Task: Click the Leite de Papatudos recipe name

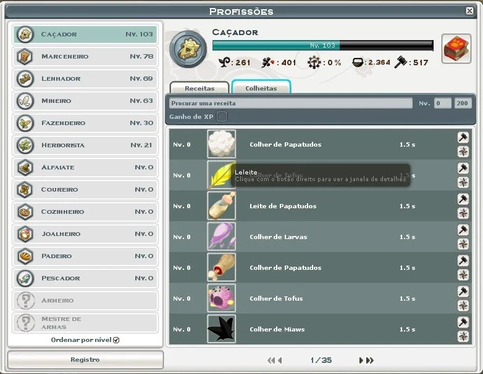Action: pos(283,206)
